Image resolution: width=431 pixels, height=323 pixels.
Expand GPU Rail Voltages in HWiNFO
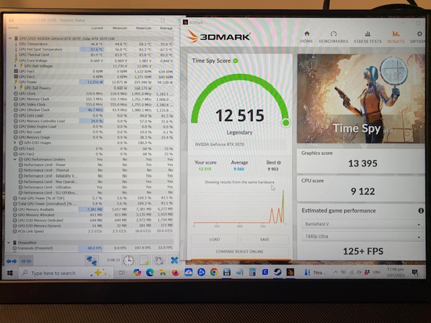click(15, 66)
